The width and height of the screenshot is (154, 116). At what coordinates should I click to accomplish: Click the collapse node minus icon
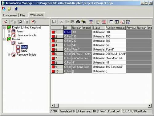pyautogui.click(x=26, y=22)
